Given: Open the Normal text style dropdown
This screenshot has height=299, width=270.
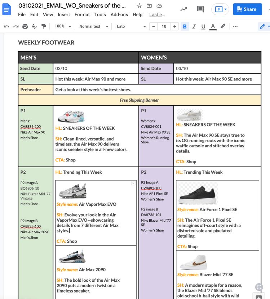Looking at the screenshot, I should pyautogui.click(x=93, y=26).
